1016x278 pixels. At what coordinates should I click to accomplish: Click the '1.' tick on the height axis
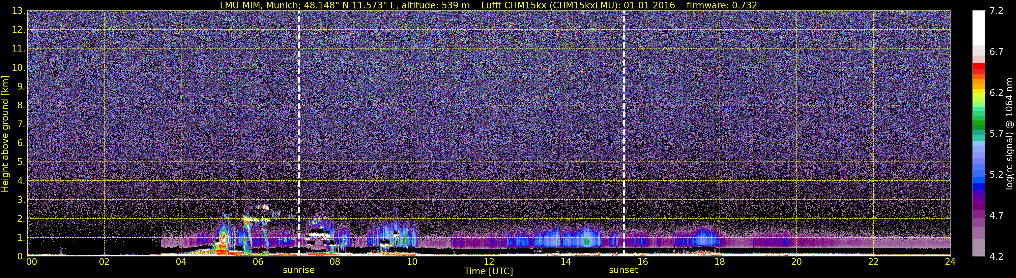coord(21,237)
